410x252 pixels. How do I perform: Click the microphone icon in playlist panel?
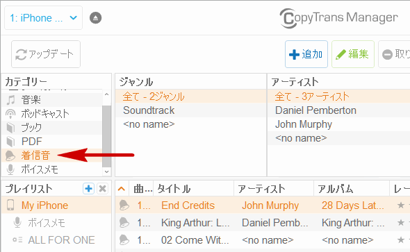pos(17,222)
